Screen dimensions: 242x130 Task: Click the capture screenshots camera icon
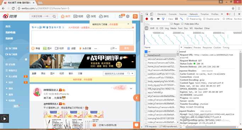pyautogui.click(x=158, y=19)
